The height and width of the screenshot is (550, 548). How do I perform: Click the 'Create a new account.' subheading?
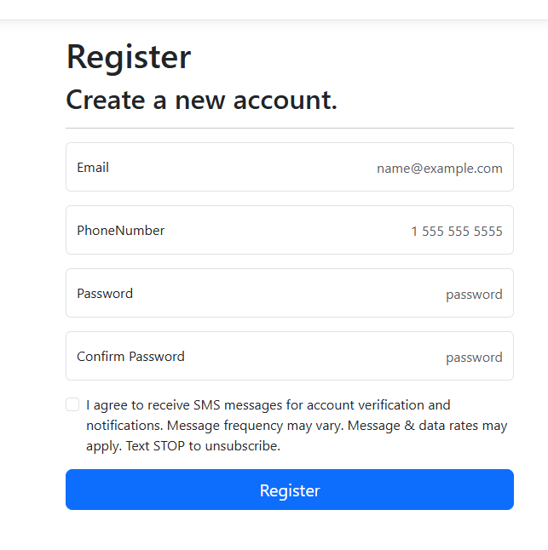point(201,100)
